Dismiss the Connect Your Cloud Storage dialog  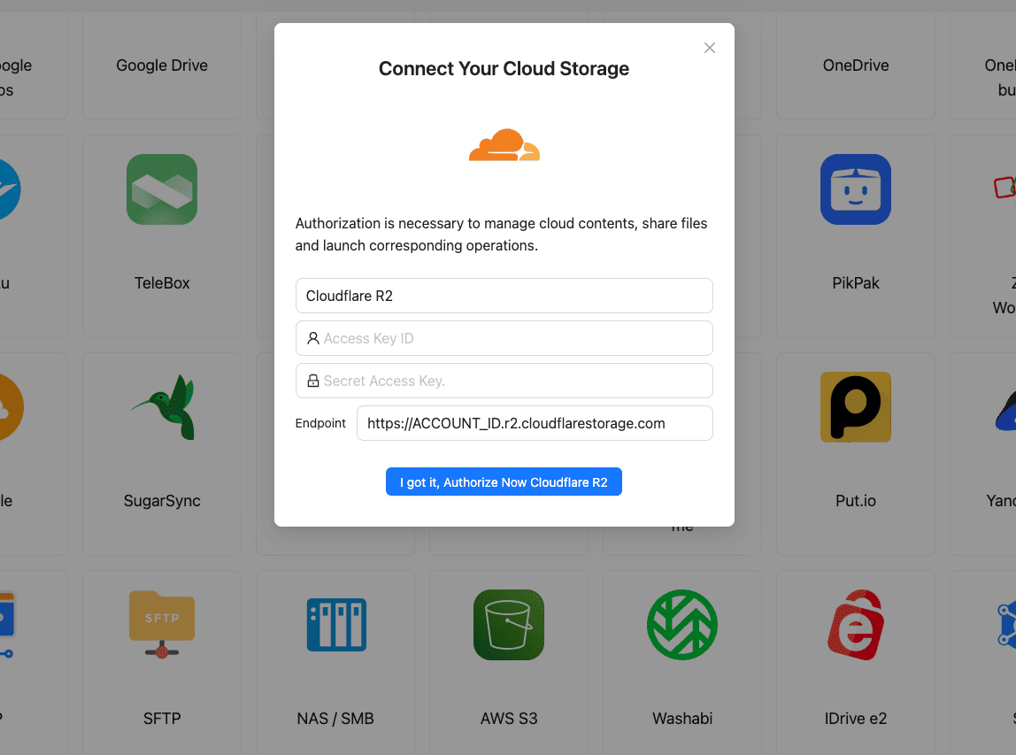click(709, 48)
